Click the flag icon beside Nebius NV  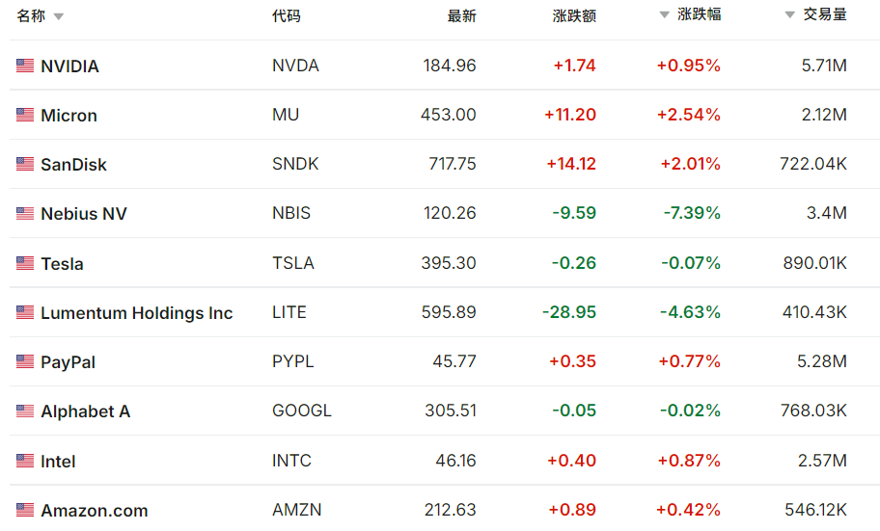tap(25, 213)
